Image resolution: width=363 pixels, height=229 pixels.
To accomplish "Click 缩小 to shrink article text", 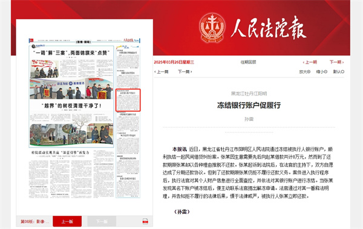I will tap(322, 72).
